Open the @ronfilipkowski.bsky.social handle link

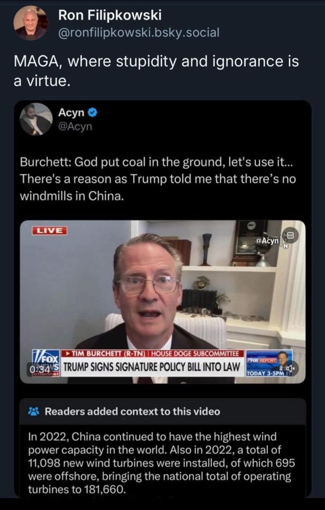[139, 33]
